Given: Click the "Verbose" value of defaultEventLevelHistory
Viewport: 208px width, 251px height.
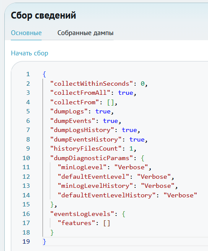Looking at the screenshot, I should coord(180,195).
